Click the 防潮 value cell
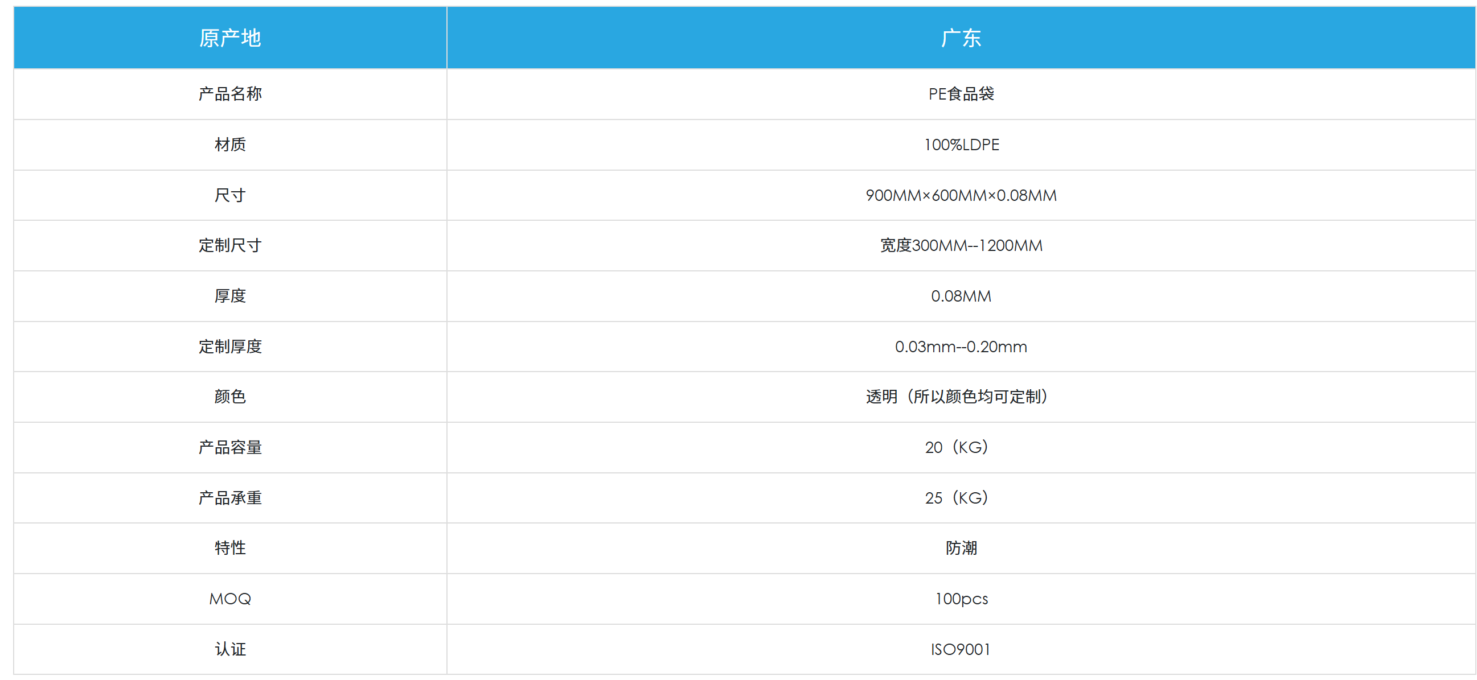The width and height of the screenshot is (1477, 680). tap(961, 547)
